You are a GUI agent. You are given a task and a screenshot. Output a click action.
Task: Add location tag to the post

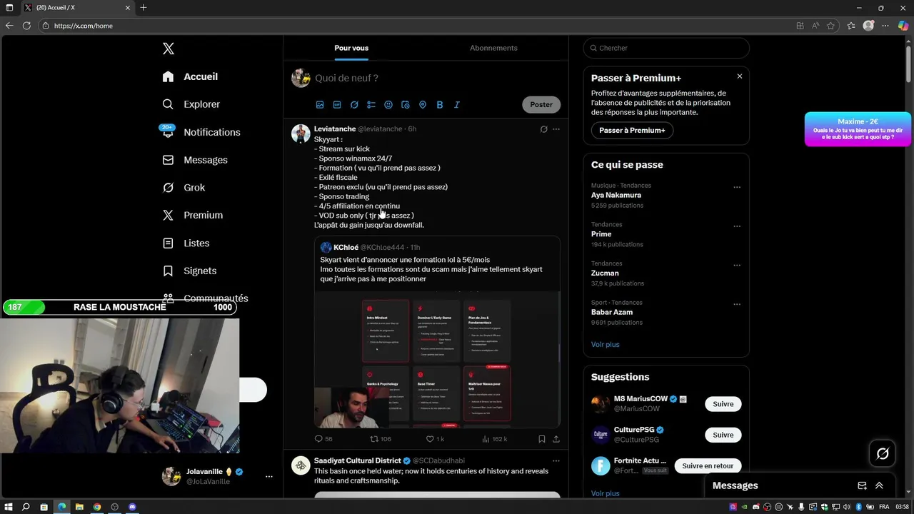423,105
